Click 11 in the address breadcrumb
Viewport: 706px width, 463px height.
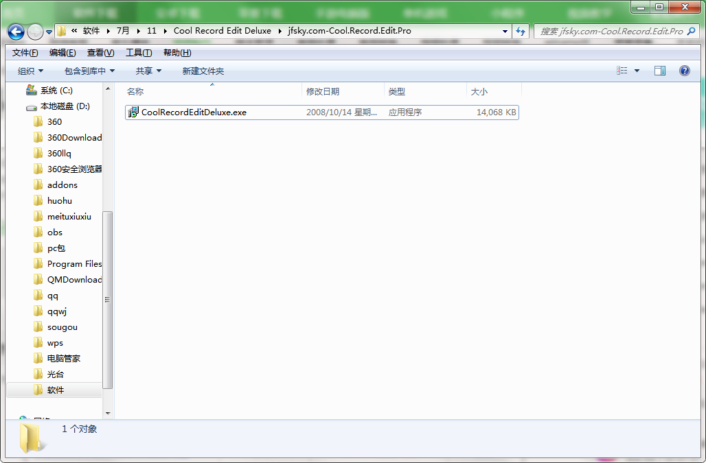click(x=152, y=31)
